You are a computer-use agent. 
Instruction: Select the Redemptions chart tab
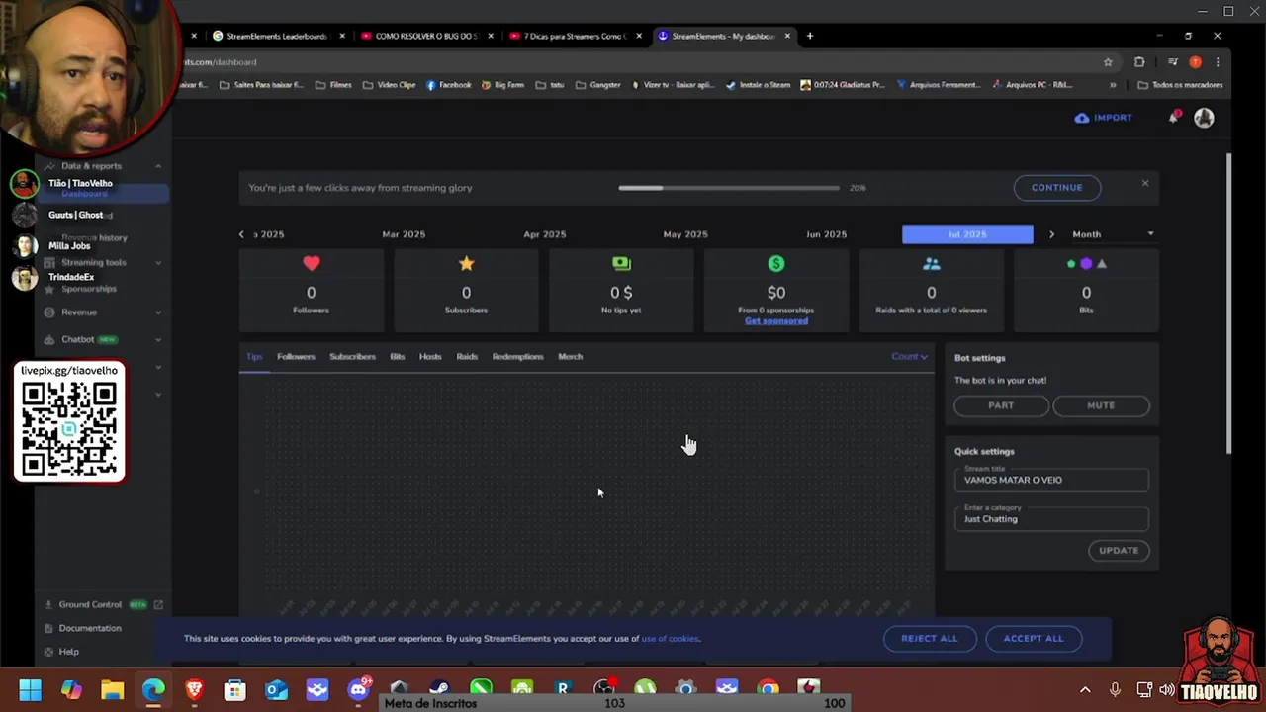pos(518,356)
